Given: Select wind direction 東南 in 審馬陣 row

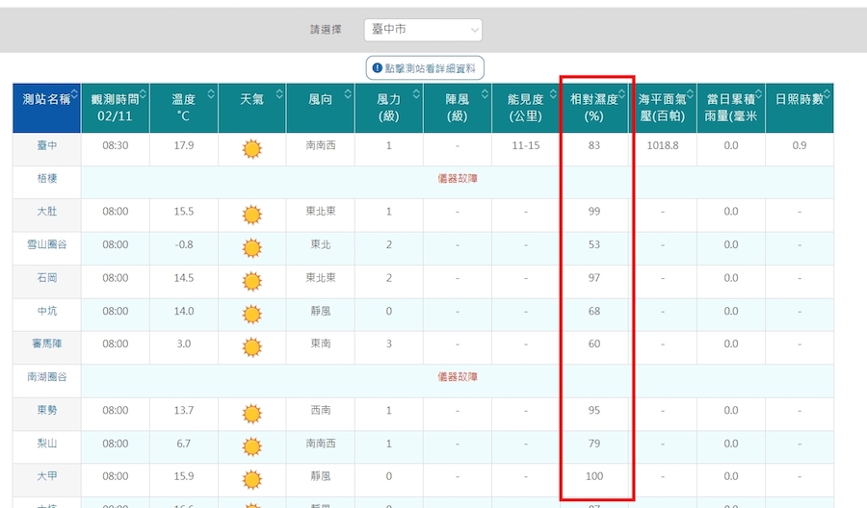Looking at the screenshot, I should click(x=321, y=343).
